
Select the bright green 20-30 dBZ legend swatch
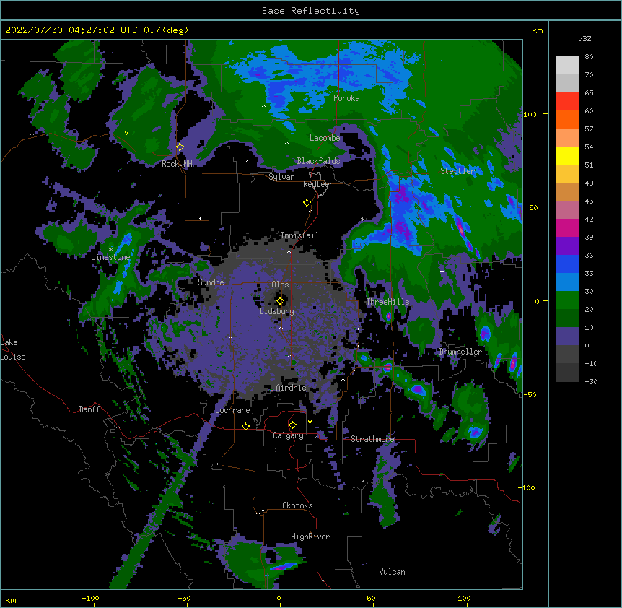(567, 300)
